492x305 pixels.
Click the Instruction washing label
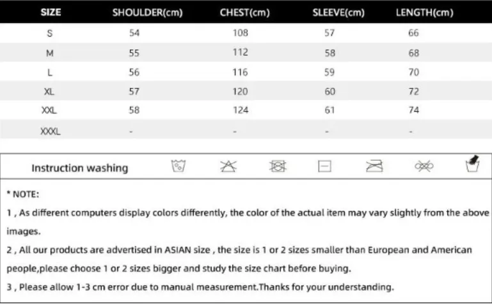80,168
